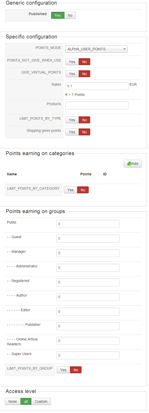
Task: Turn on Shipping gives points
Action: coord(72,132)
